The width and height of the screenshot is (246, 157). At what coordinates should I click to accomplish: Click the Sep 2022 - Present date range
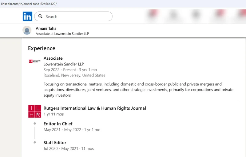[x=70, y=70]
